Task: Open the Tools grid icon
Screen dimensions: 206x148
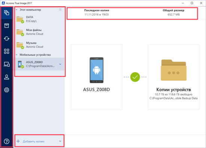Action: (7, 51)
